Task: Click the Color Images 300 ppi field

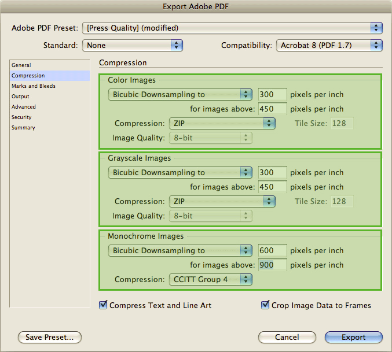Action: point(273,94)
